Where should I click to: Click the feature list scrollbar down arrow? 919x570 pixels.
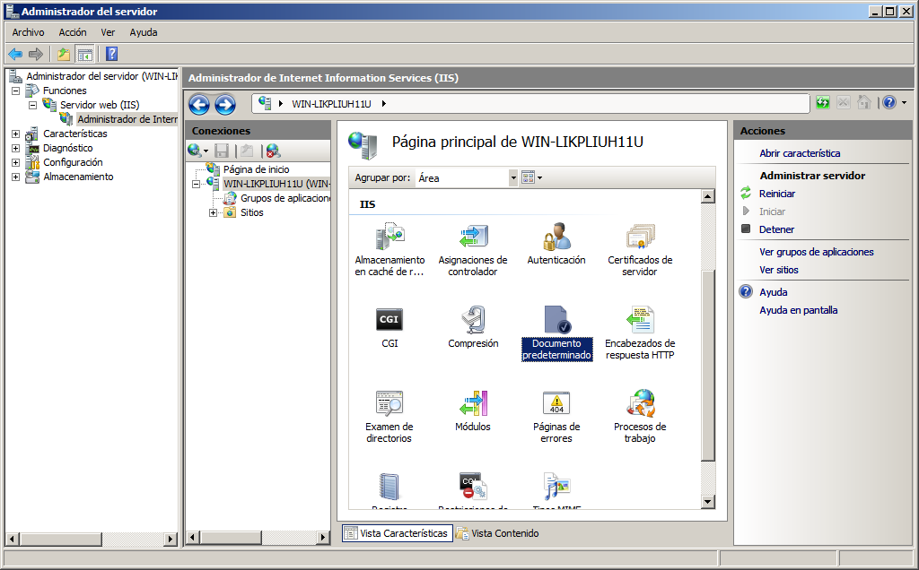(x=707, y=502)
